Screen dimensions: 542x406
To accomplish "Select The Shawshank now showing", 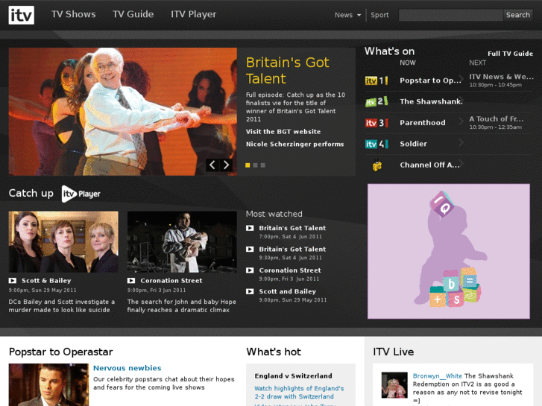I will click(x=431, y=101).
